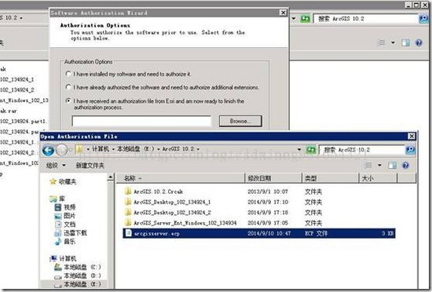
Task: Expand view options arrow in background Explorer window
Action: [x=394, y=42]
